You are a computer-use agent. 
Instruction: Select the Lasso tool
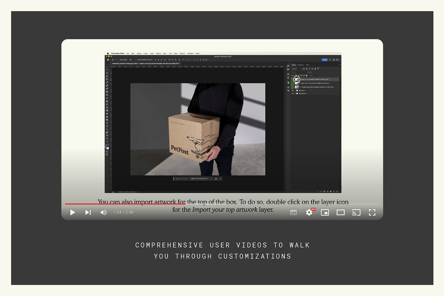tap(107, 73)
